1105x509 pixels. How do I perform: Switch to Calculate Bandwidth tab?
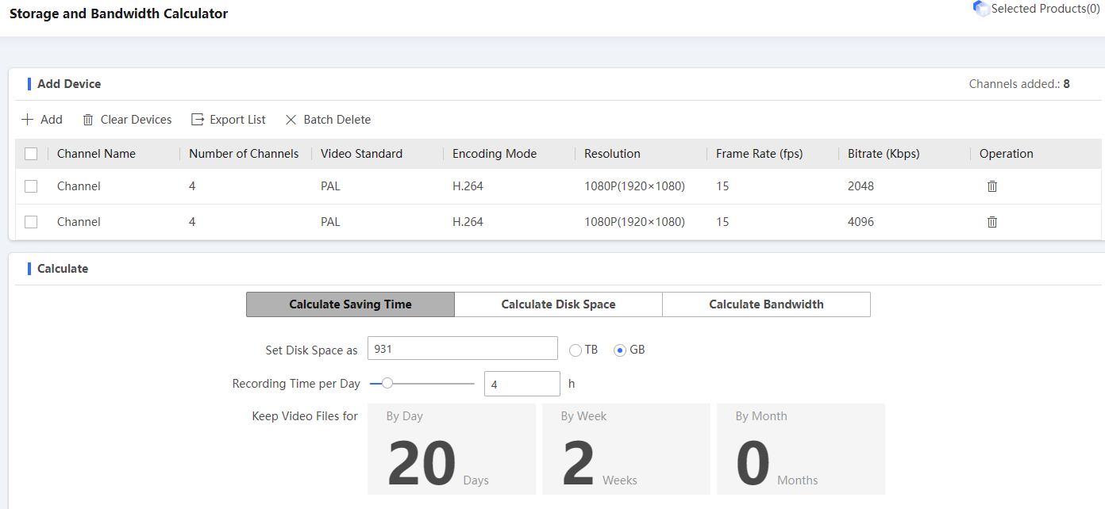point(766,304)
